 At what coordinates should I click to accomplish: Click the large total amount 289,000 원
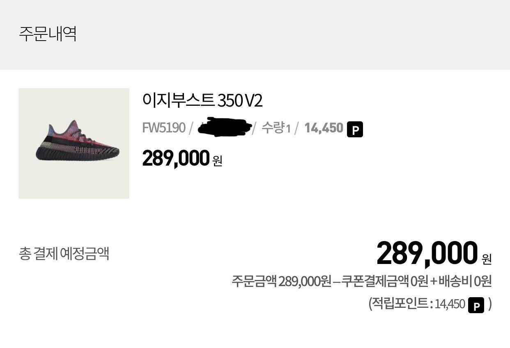pyautogui.click(x=434, y=254)
